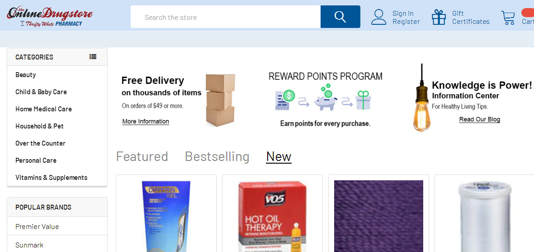Viewport: 534px width, 252px height.
Task: Click the magnifying glass search button
Action: 340,17
